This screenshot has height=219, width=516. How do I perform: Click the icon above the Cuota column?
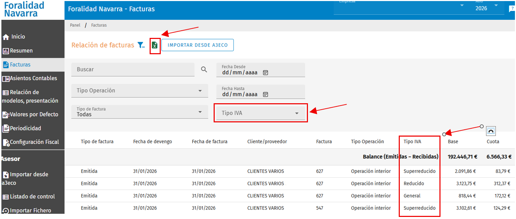(x=491, y=131)
